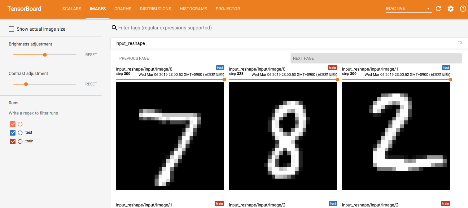Select only the train run radio circle

pos(20,141)
